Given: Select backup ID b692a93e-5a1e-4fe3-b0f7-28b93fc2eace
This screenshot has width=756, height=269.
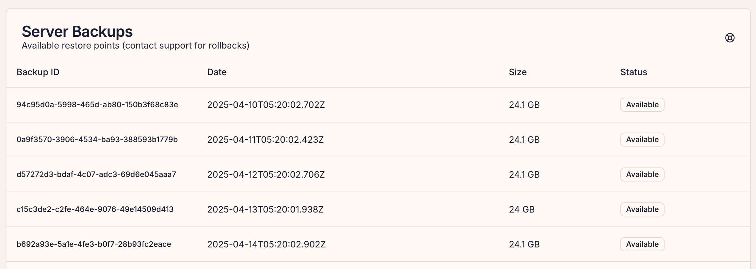Looking at the screenshot, I should [94, 244].
